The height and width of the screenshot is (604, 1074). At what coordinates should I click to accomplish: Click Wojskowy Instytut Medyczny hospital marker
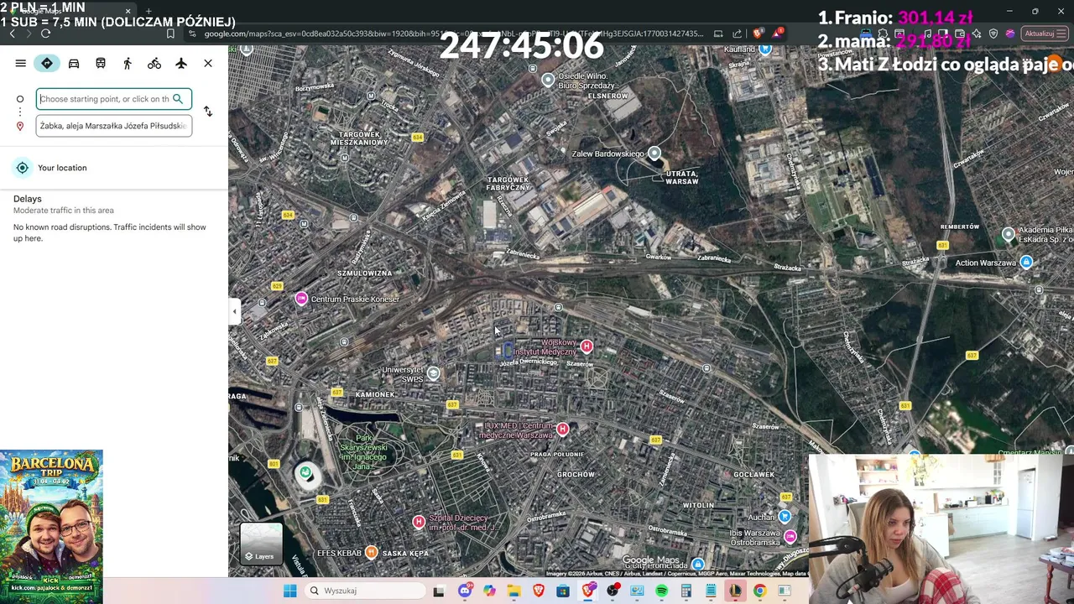(587, 346)
